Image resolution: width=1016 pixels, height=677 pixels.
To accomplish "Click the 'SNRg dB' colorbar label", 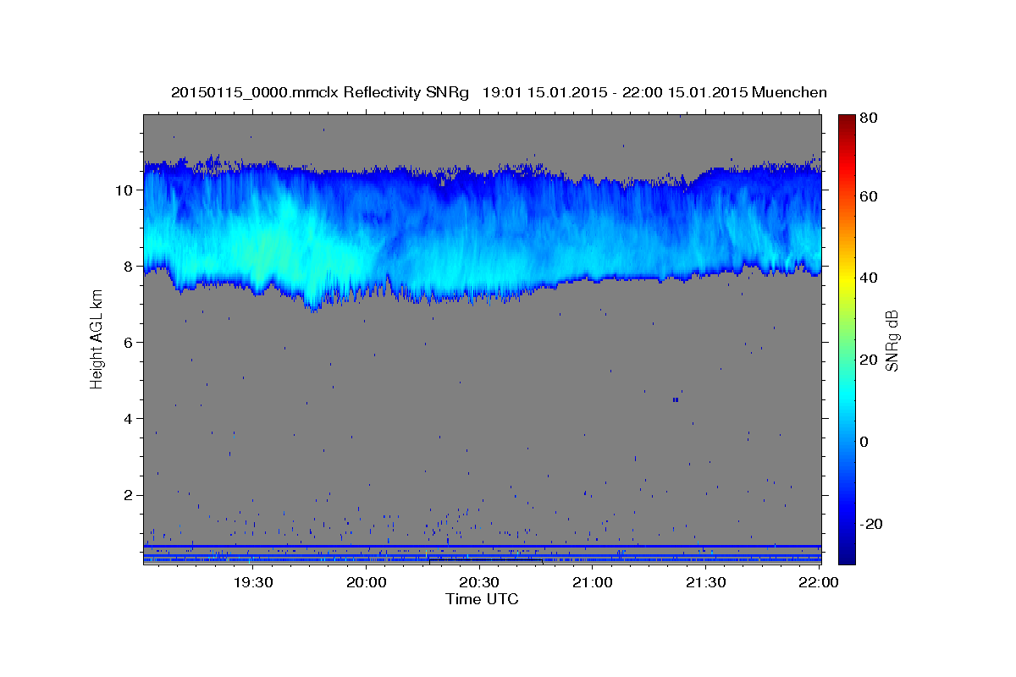I will (892, 340).
